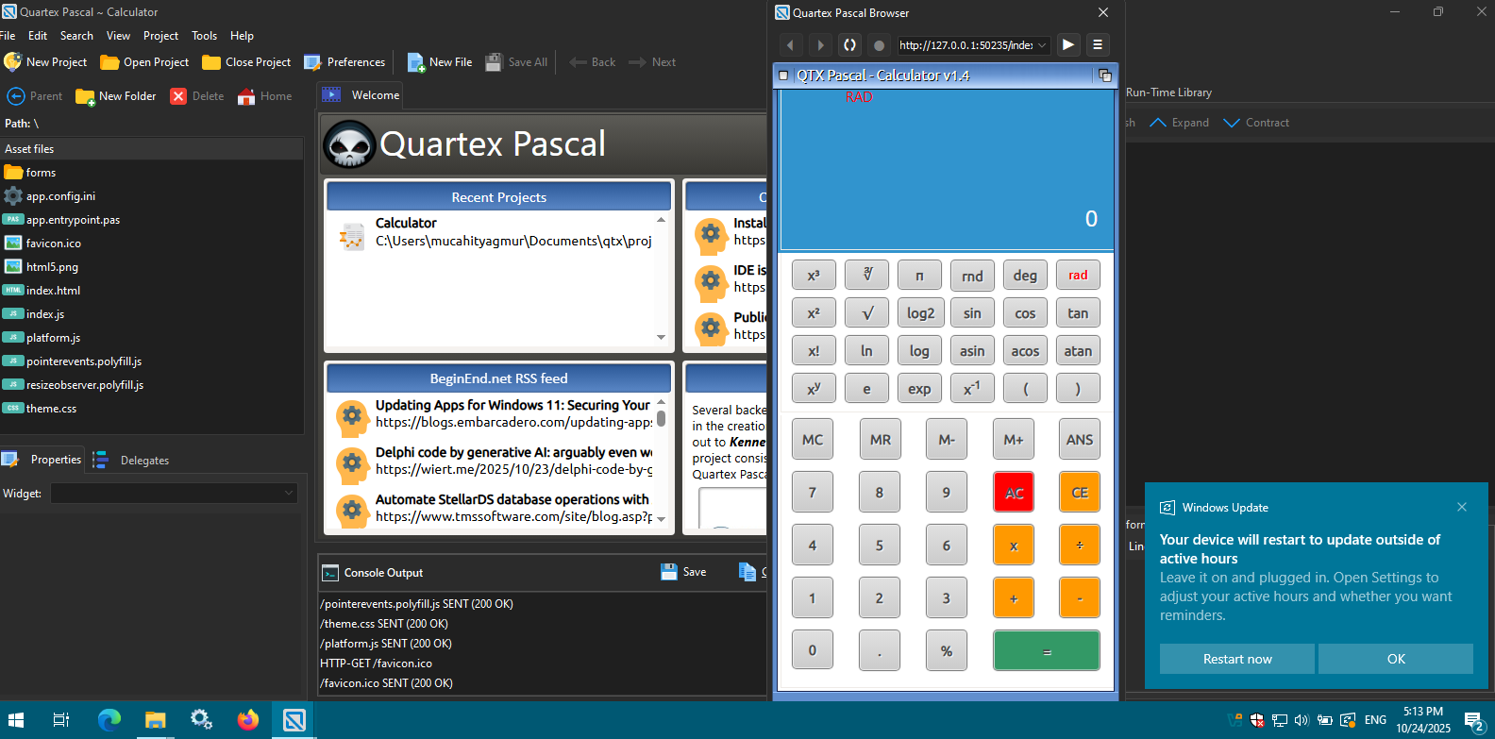1495x739 pixels.
Task: Click the New Project toolbar icon
Action: (13, 62)
